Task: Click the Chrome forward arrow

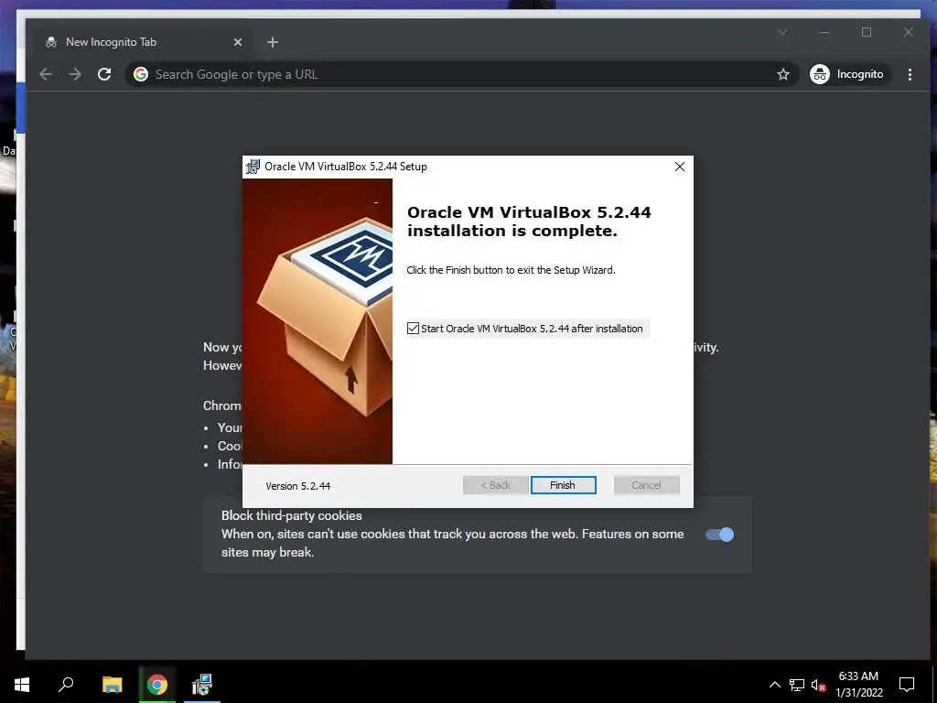Action: click(75, 74)
